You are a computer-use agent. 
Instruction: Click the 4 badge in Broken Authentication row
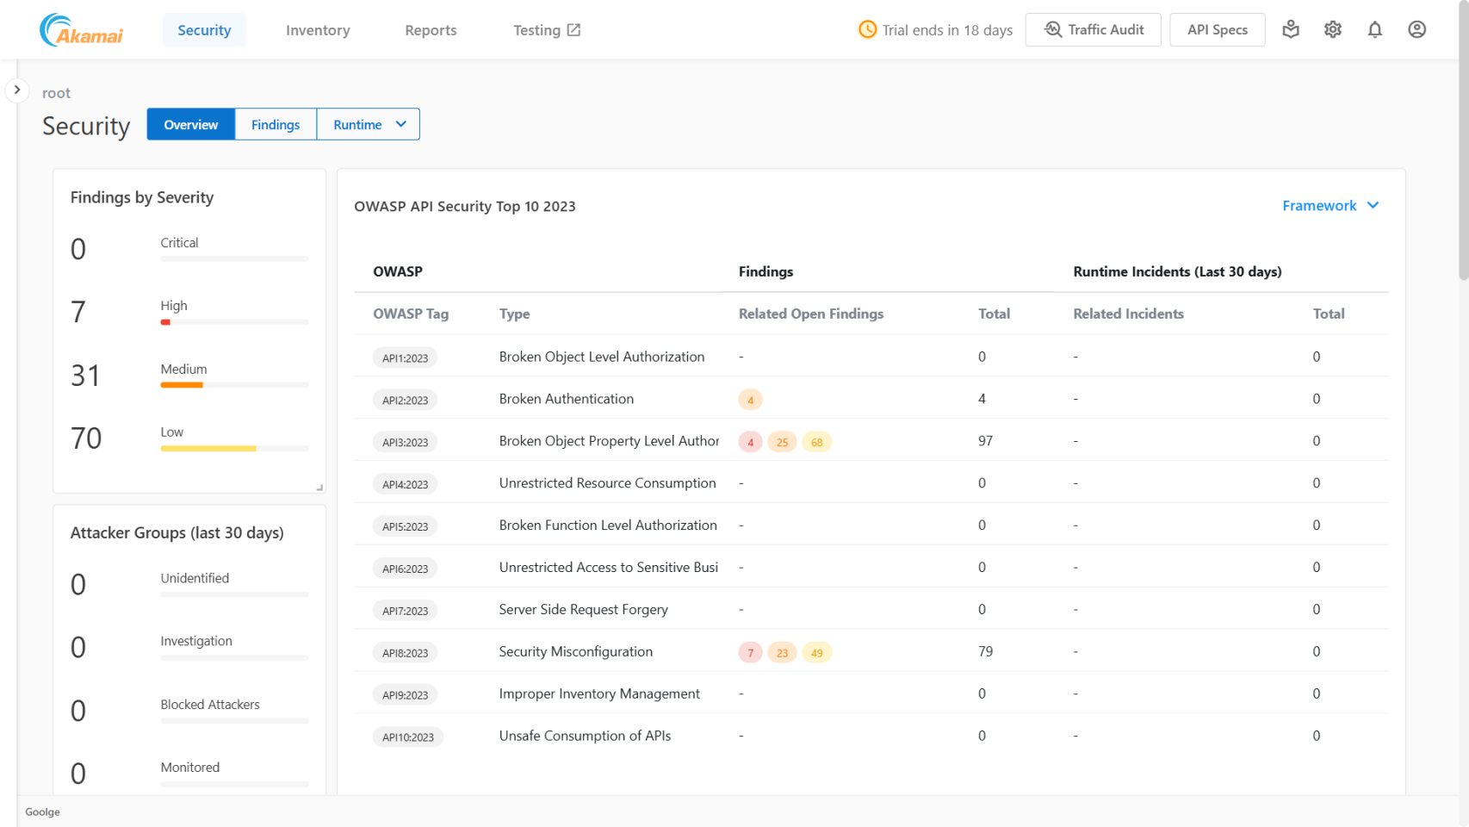(x=750, y=401)
